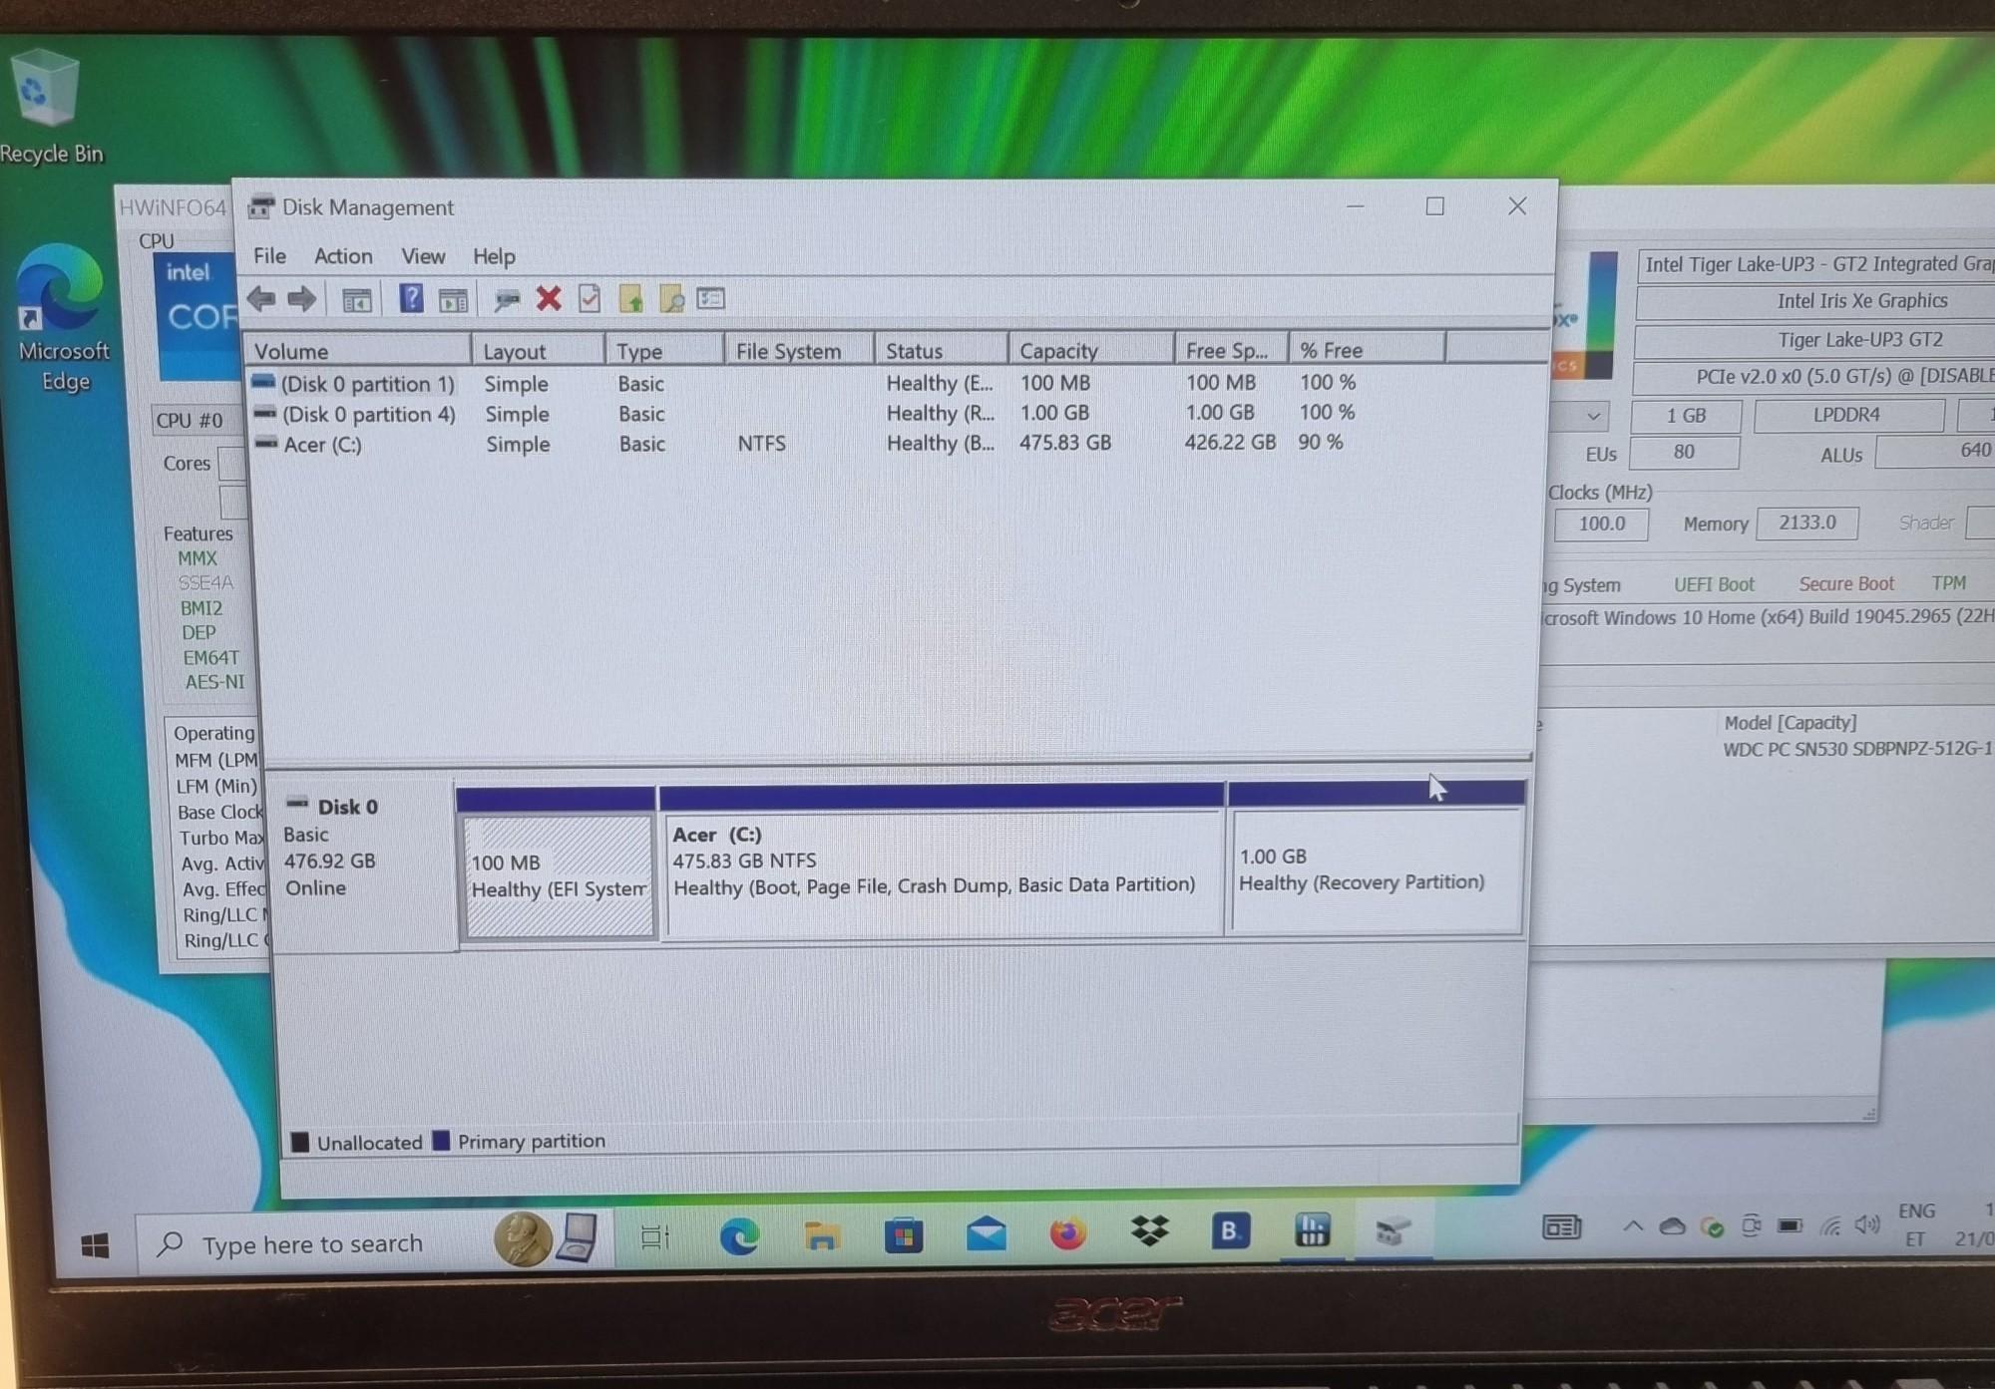The image size is (1995, 1389).
Task: Click the Unallocated black legend swatch
Action: click(299, 1142)
